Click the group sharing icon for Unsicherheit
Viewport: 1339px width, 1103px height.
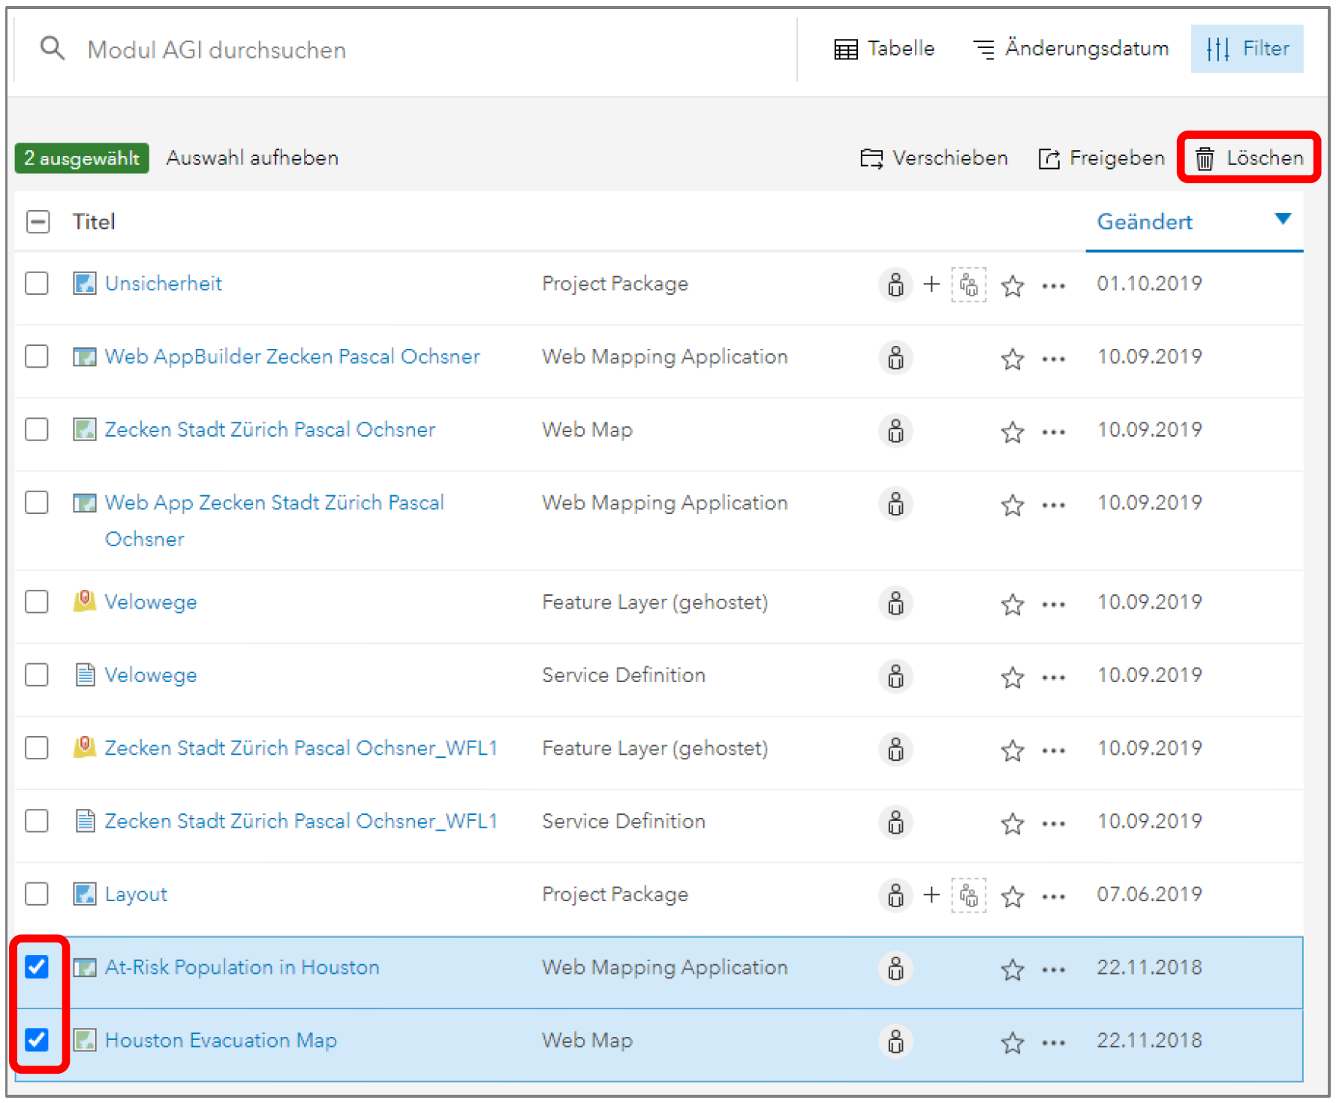(x=969, y=285)
